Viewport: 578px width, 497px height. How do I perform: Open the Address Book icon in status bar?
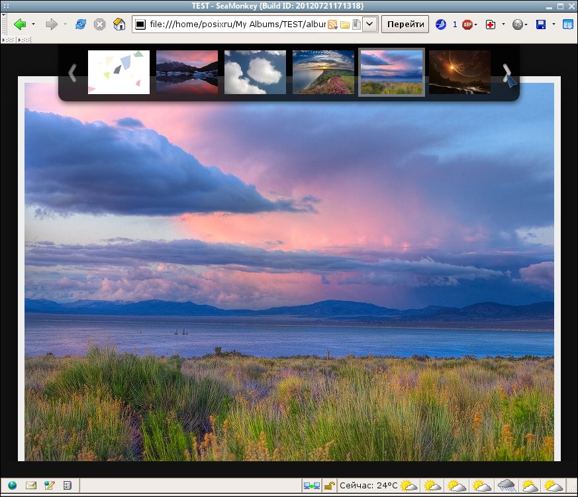pyautogui.click(x=67, y=485)
